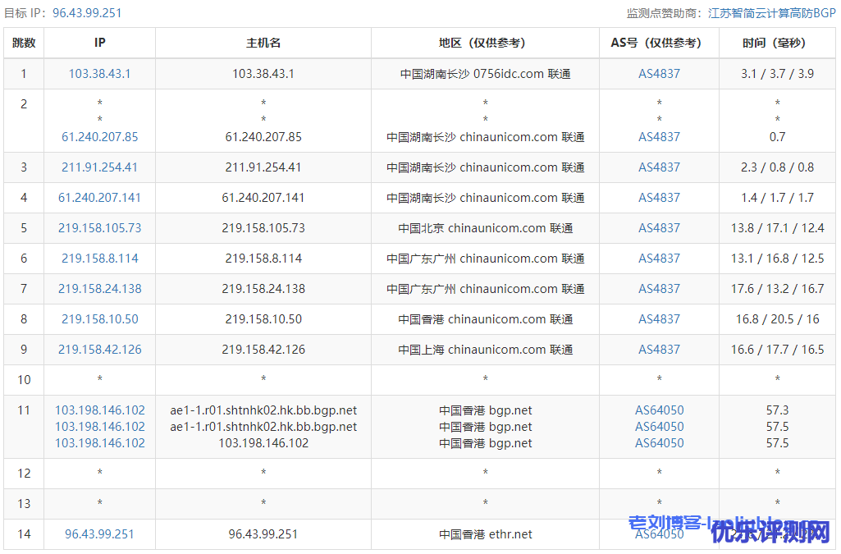Screen dimensions: 841x554
Task: Select hostname cell 219.158.42.126 in 主机名 column
Action: 263,350
